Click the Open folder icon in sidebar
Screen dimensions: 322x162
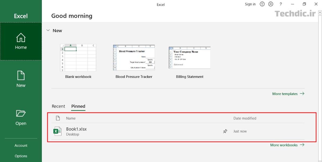(x=21, y=114)
